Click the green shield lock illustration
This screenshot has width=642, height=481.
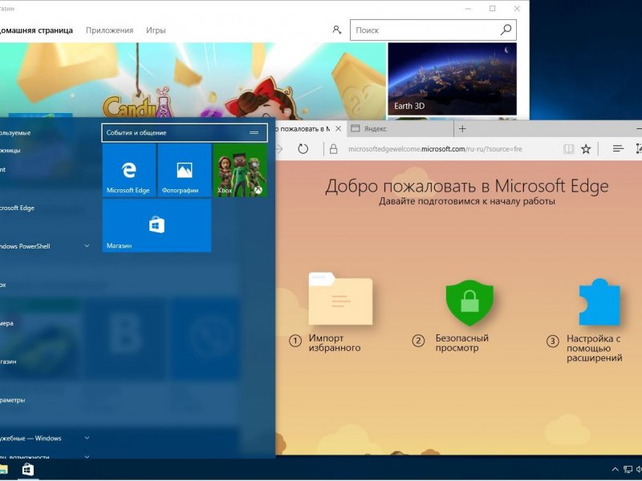pyautogui.click(x=469, y=303)
